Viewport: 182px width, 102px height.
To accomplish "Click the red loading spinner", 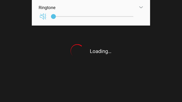I will click(76, 50).
